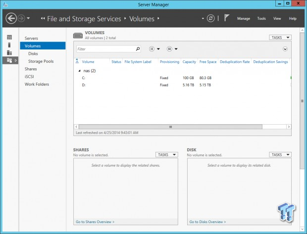
Task: Click the forward navigation arrow
Action: click(x=21, y=18)
